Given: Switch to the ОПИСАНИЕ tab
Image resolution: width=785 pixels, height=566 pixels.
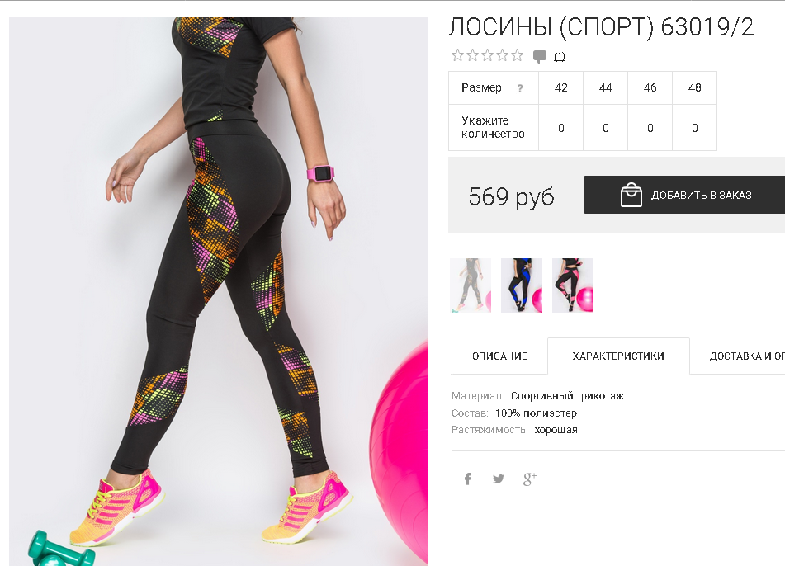Looking at the screenshot, I should click(x=499, y=356).
